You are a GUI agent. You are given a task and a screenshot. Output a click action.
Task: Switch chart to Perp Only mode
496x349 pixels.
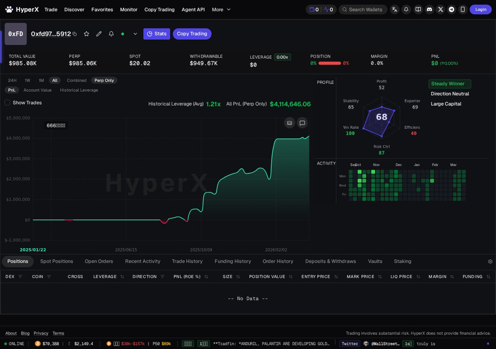click(x=104, y=80)
